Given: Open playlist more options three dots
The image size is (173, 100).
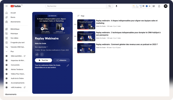Looking at the screenshot, I should 42,54.
